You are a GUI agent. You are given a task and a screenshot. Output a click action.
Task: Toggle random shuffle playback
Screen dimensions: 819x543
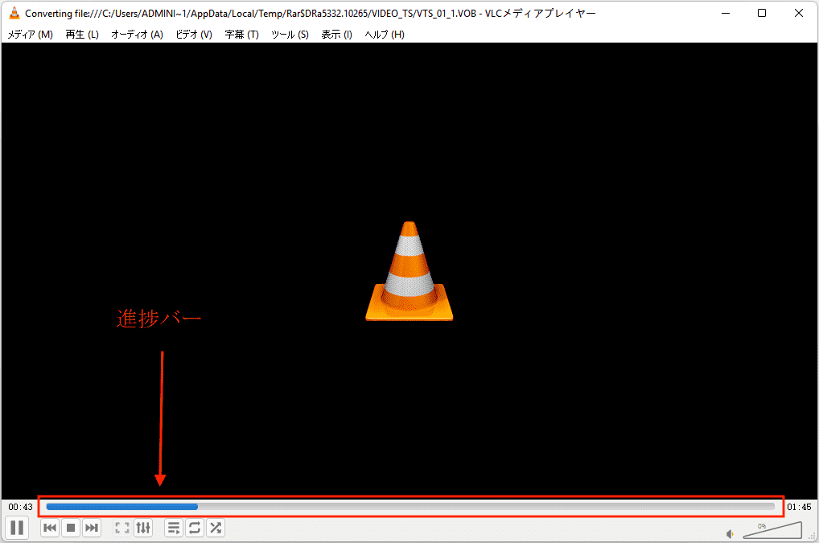tap(215, 528)
